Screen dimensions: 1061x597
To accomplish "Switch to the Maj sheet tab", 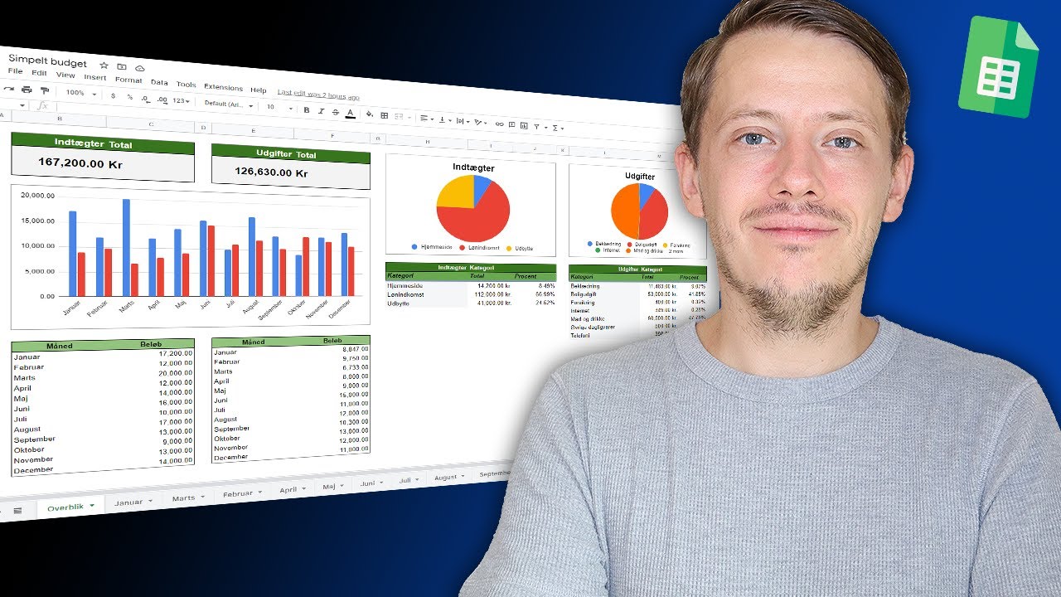I will [328, 486].
